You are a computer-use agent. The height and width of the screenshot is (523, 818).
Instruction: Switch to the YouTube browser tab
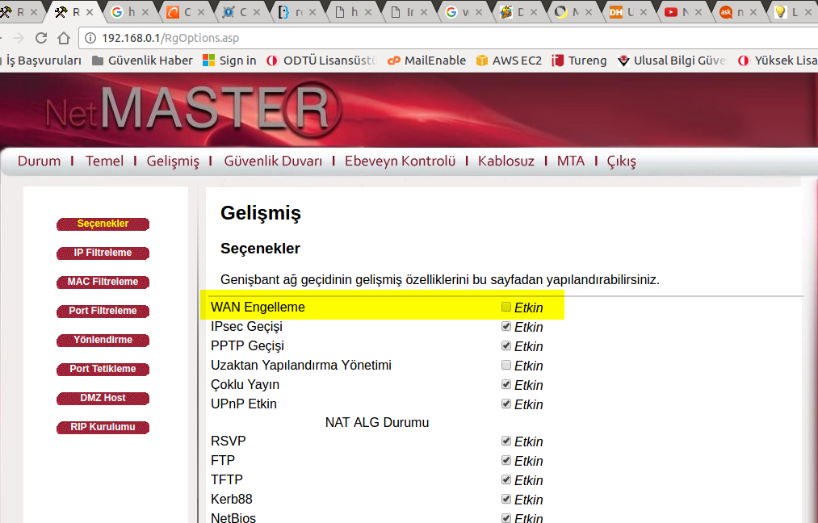coord(679,12)
